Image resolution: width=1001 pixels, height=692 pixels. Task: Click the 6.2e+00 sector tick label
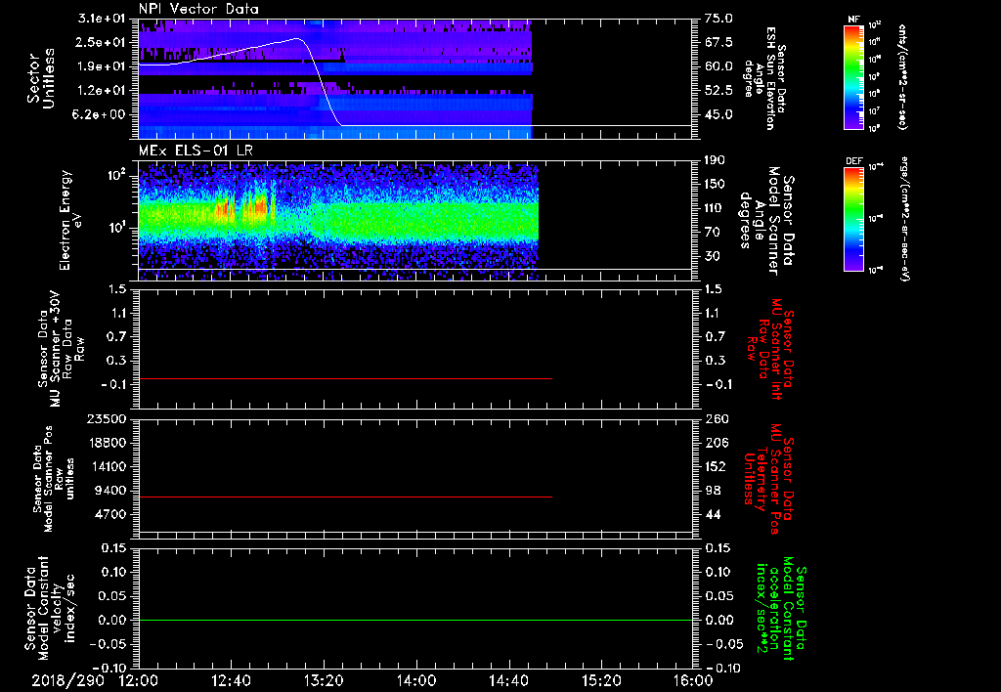(x=101, y=115)
